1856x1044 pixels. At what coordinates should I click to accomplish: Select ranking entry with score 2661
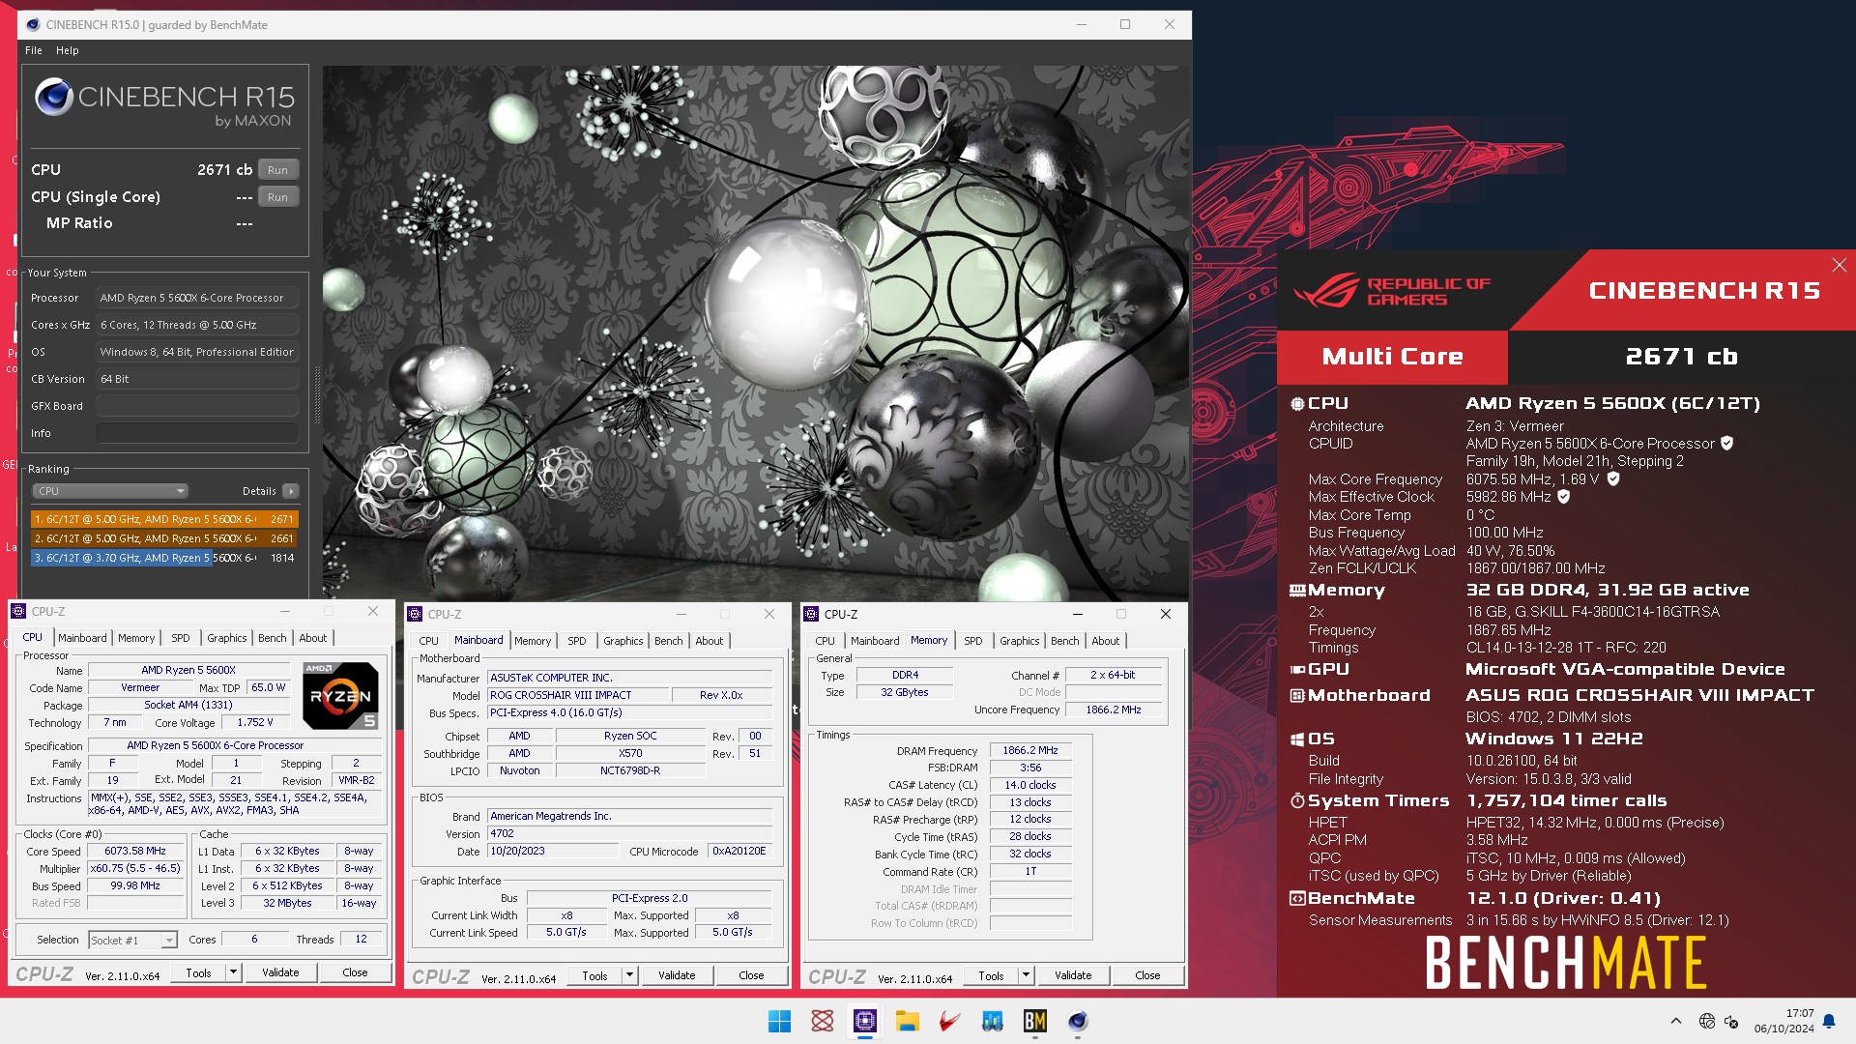coord(163,538)
